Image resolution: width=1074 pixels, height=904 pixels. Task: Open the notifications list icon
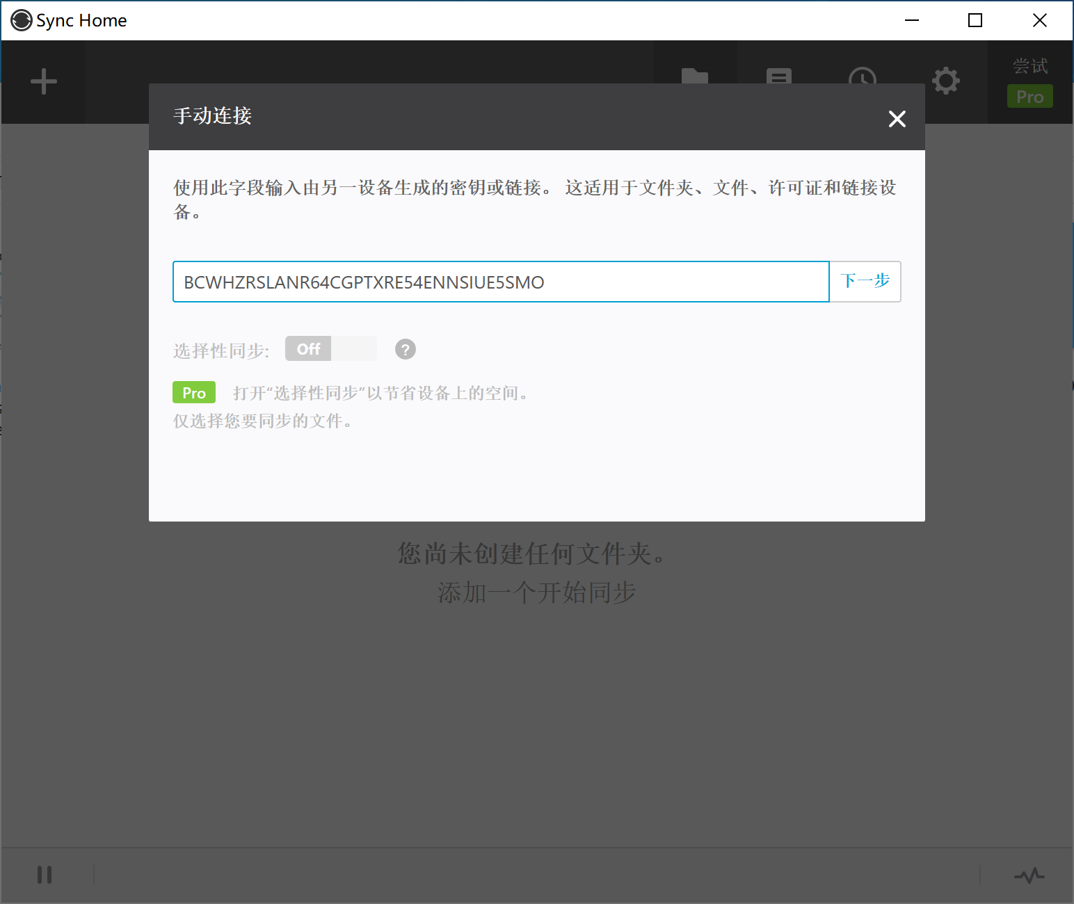pos(779,76)
